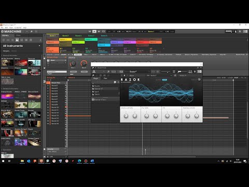Select the orange A1 group pad
This screenshot has height=187, width=249.
click(x=52, y=50)
